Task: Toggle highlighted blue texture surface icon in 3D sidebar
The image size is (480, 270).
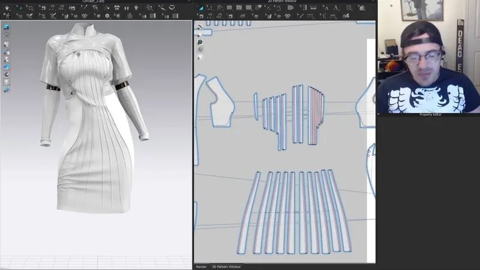Action: click(x=7, y=67)
